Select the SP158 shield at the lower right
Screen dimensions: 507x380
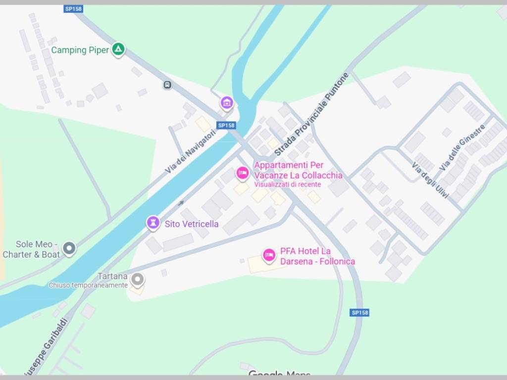point(359,313)
